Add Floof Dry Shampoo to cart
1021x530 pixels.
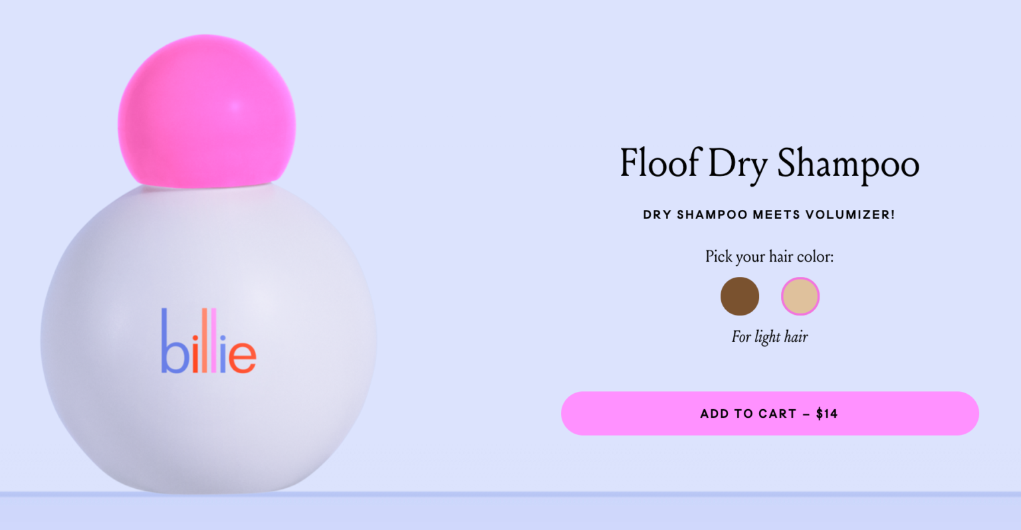(770, 413)
